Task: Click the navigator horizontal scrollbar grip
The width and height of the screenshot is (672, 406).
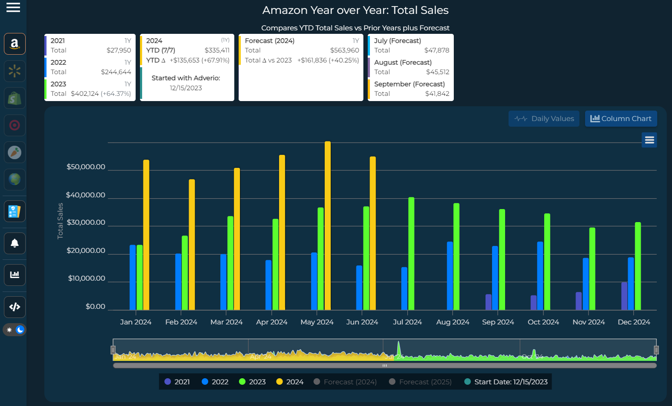Action: [385, 366]
